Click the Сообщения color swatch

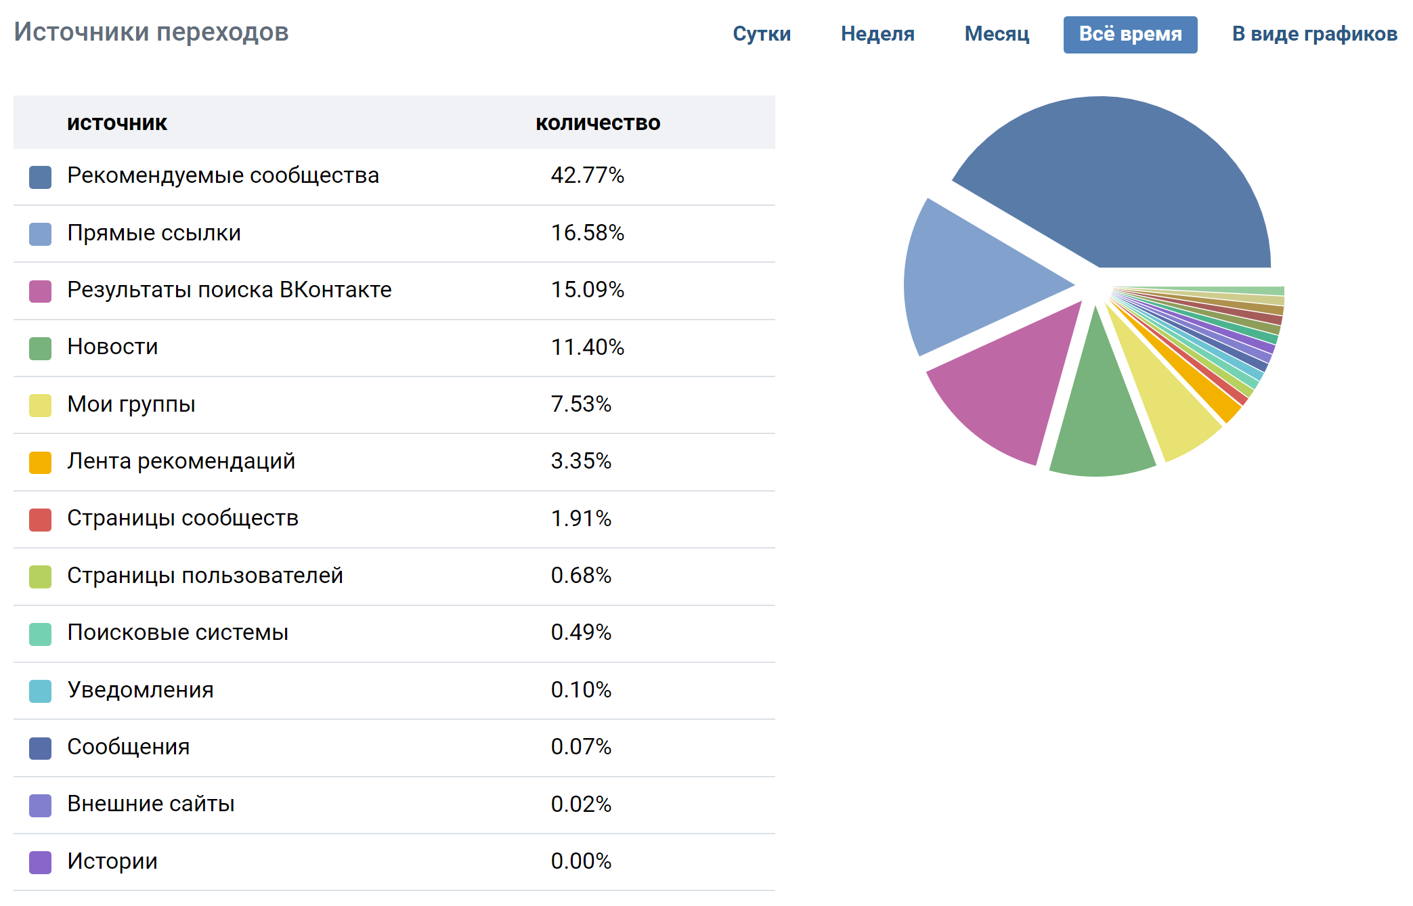coord(41,748)
